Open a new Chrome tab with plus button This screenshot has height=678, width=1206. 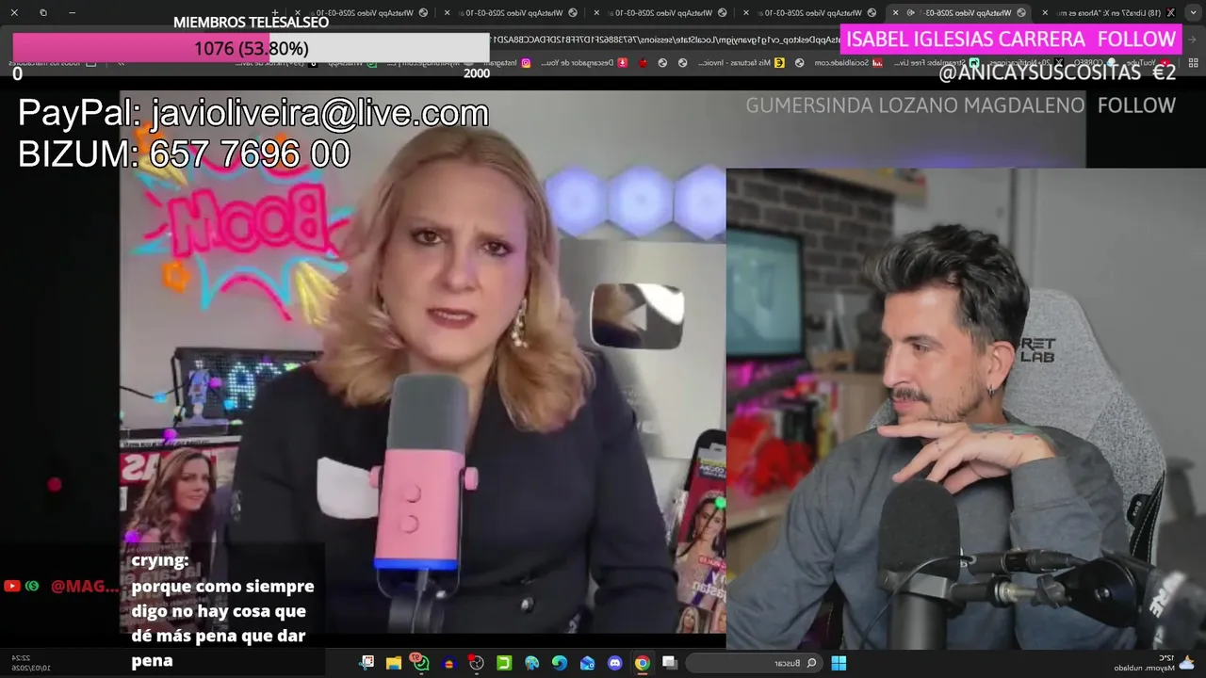click(x=275, y=12)
